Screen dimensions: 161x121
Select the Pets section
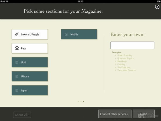click(30, 48)
